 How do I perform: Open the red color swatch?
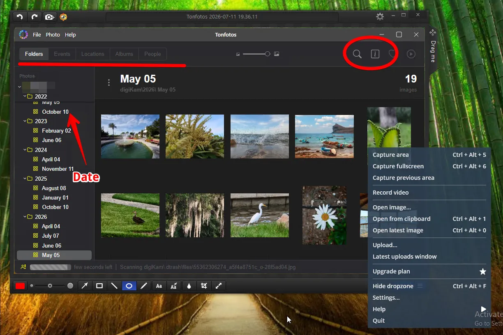tap(20, 286)
